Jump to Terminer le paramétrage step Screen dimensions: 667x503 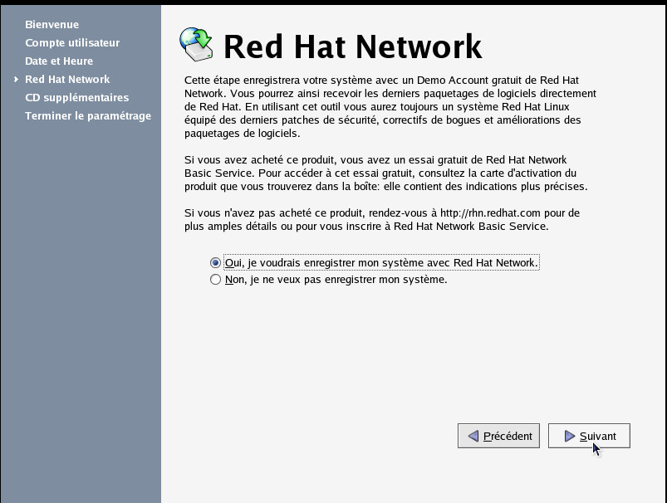click(x=88, y=116)
